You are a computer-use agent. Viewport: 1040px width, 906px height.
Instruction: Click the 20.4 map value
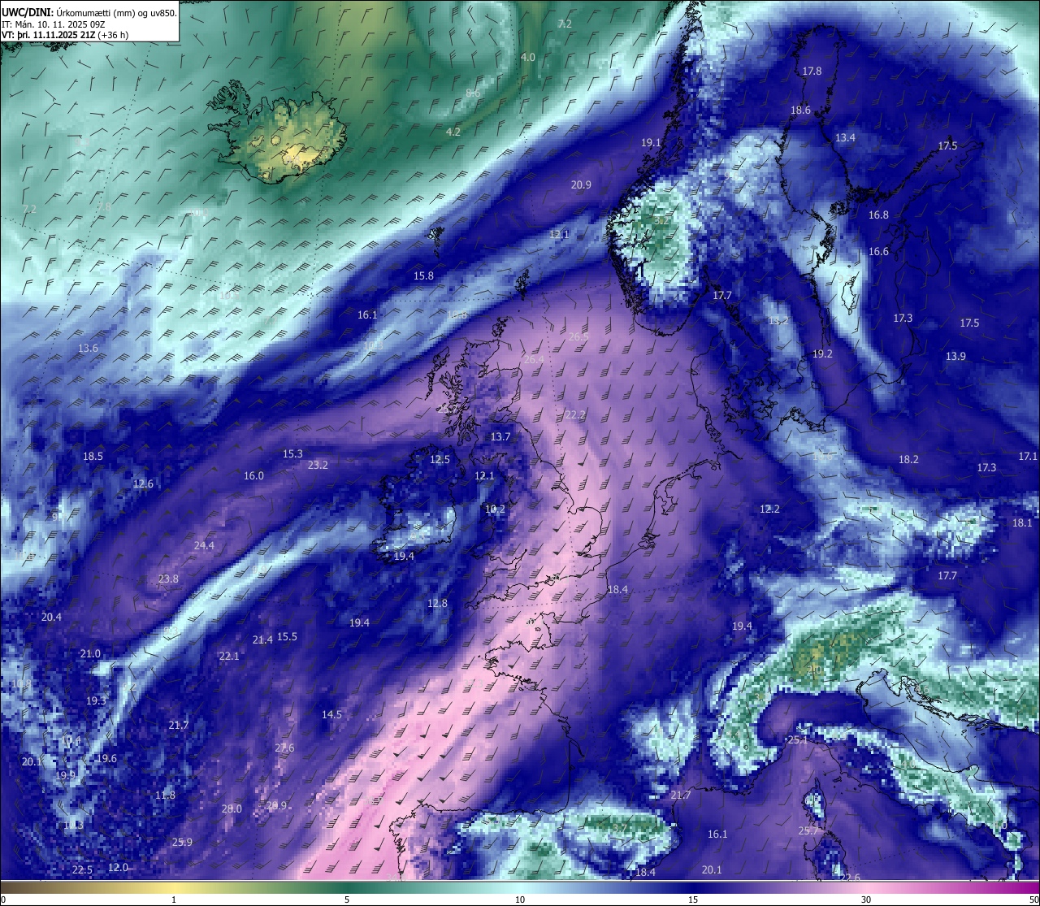(x=51, y=618)
